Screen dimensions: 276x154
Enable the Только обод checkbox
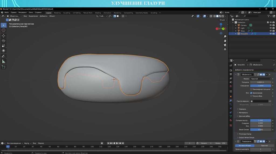(251, 96)
